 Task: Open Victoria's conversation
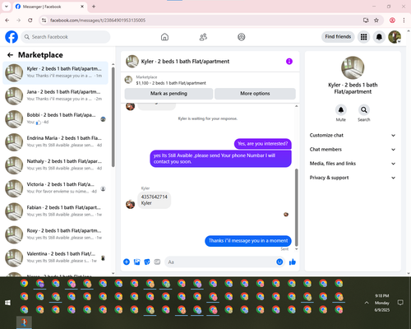55,188
